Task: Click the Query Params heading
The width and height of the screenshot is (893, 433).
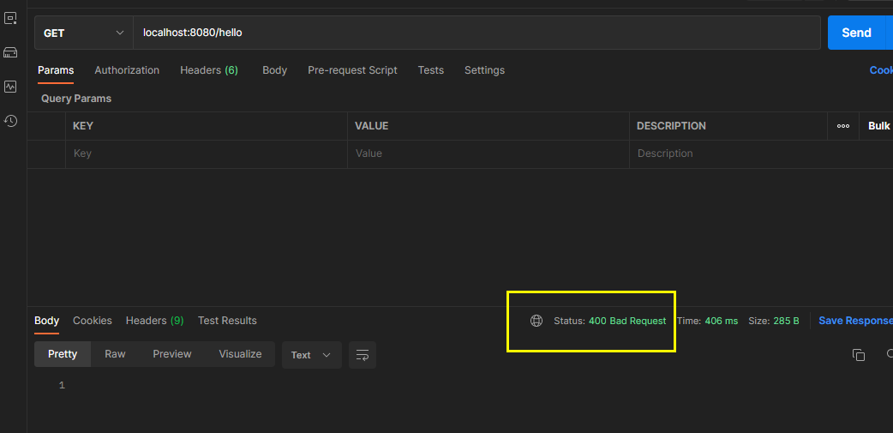Action: (x=76, y=99)
